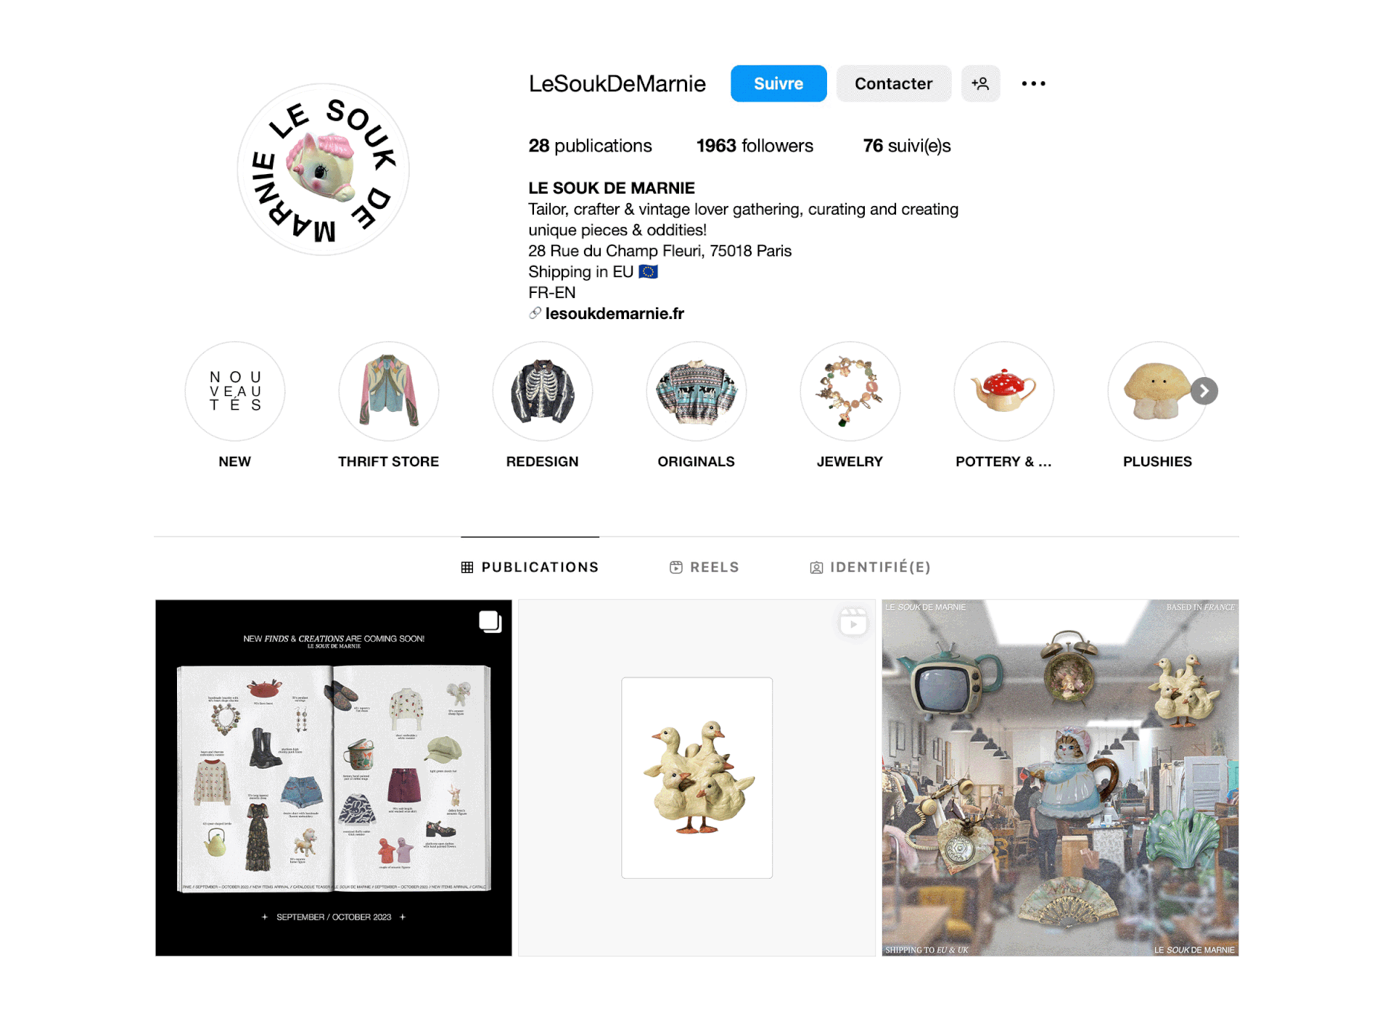This screenshot has width=1393, height=1021.
Task: Show next highlights with chevron arrow
Action: [1204, 391]
